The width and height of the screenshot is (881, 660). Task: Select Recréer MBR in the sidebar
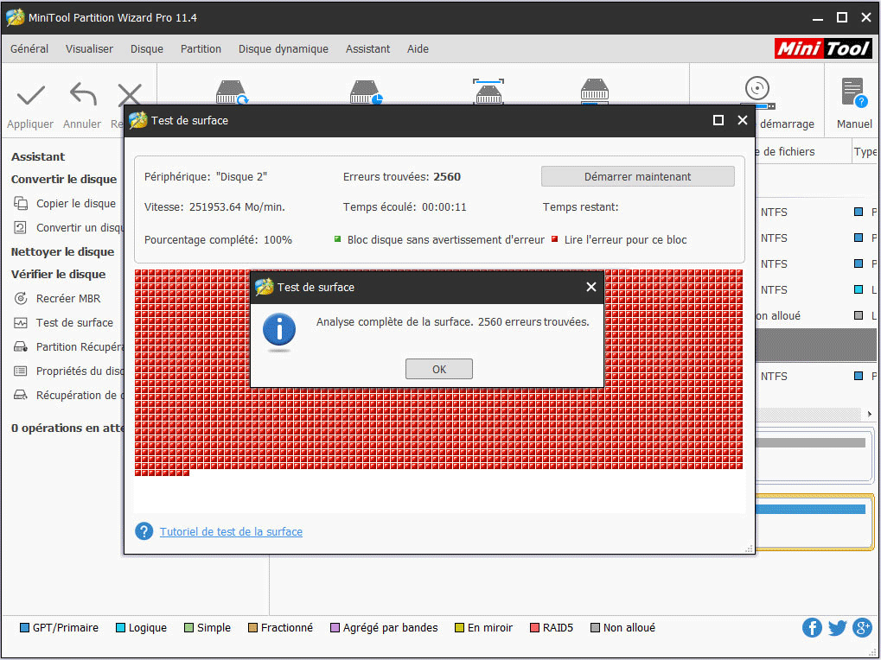(x=68, y=298)
